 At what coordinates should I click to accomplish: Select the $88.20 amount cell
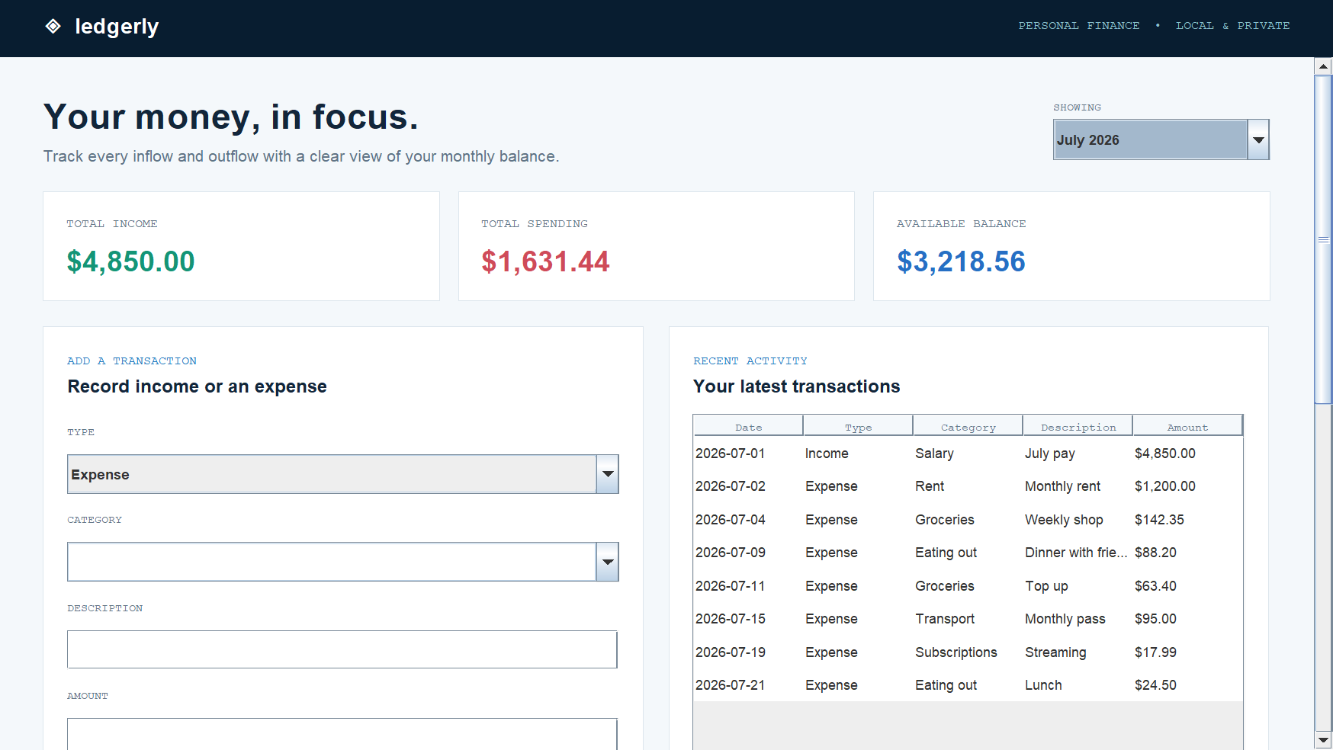click(1187, 553)
